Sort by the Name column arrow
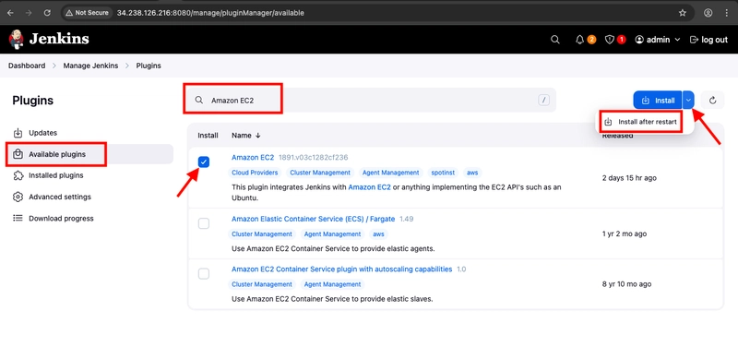738x347 pixels. click(258, 136)
